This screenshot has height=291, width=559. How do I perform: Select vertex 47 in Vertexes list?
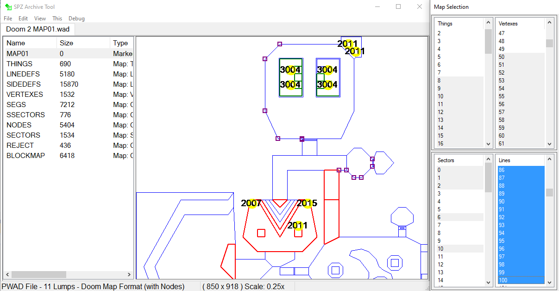[521, 33]
